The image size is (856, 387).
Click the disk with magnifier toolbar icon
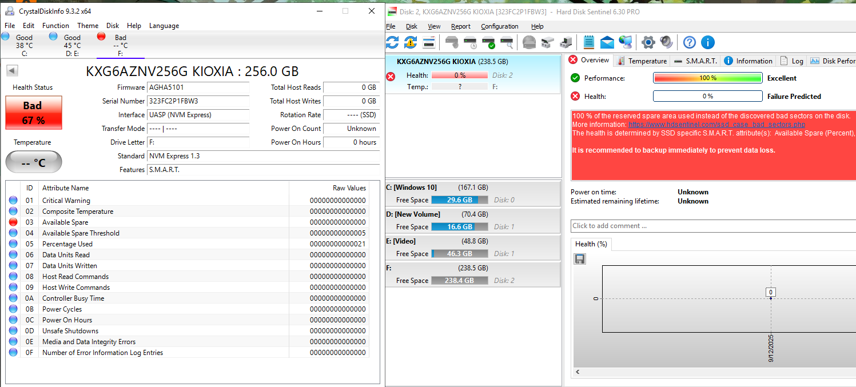507,42
